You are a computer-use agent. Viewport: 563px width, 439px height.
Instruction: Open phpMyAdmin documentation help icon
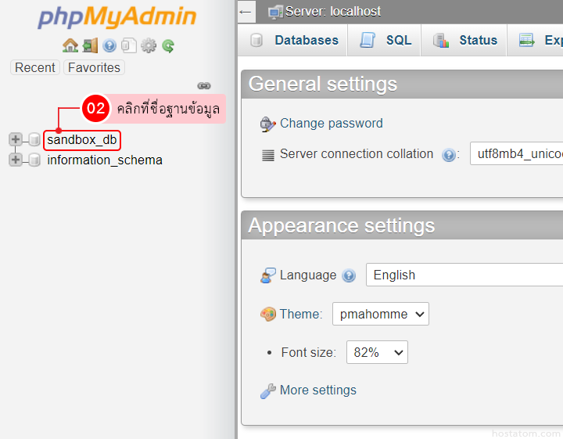[x=109, y=45]
